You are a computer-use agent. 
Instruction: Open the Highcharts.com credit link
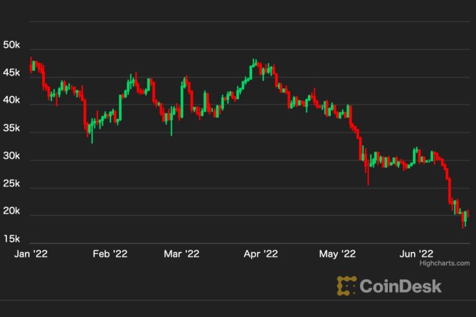pyautogui.click(x=444, y=263)
